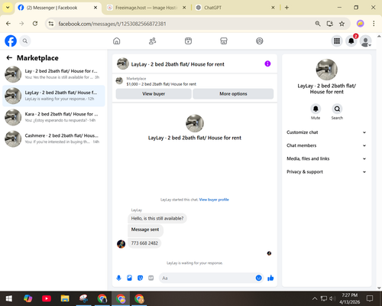Expand the Customize chat section
The height and width of the screenshot is (306, 382).
click(x=326, y=132)
